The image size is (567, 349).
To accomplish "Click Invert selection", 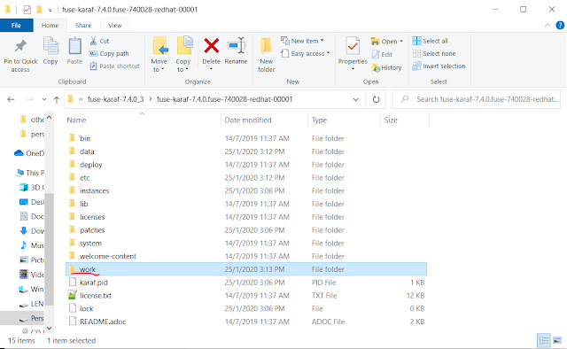I will click(439, 66).
